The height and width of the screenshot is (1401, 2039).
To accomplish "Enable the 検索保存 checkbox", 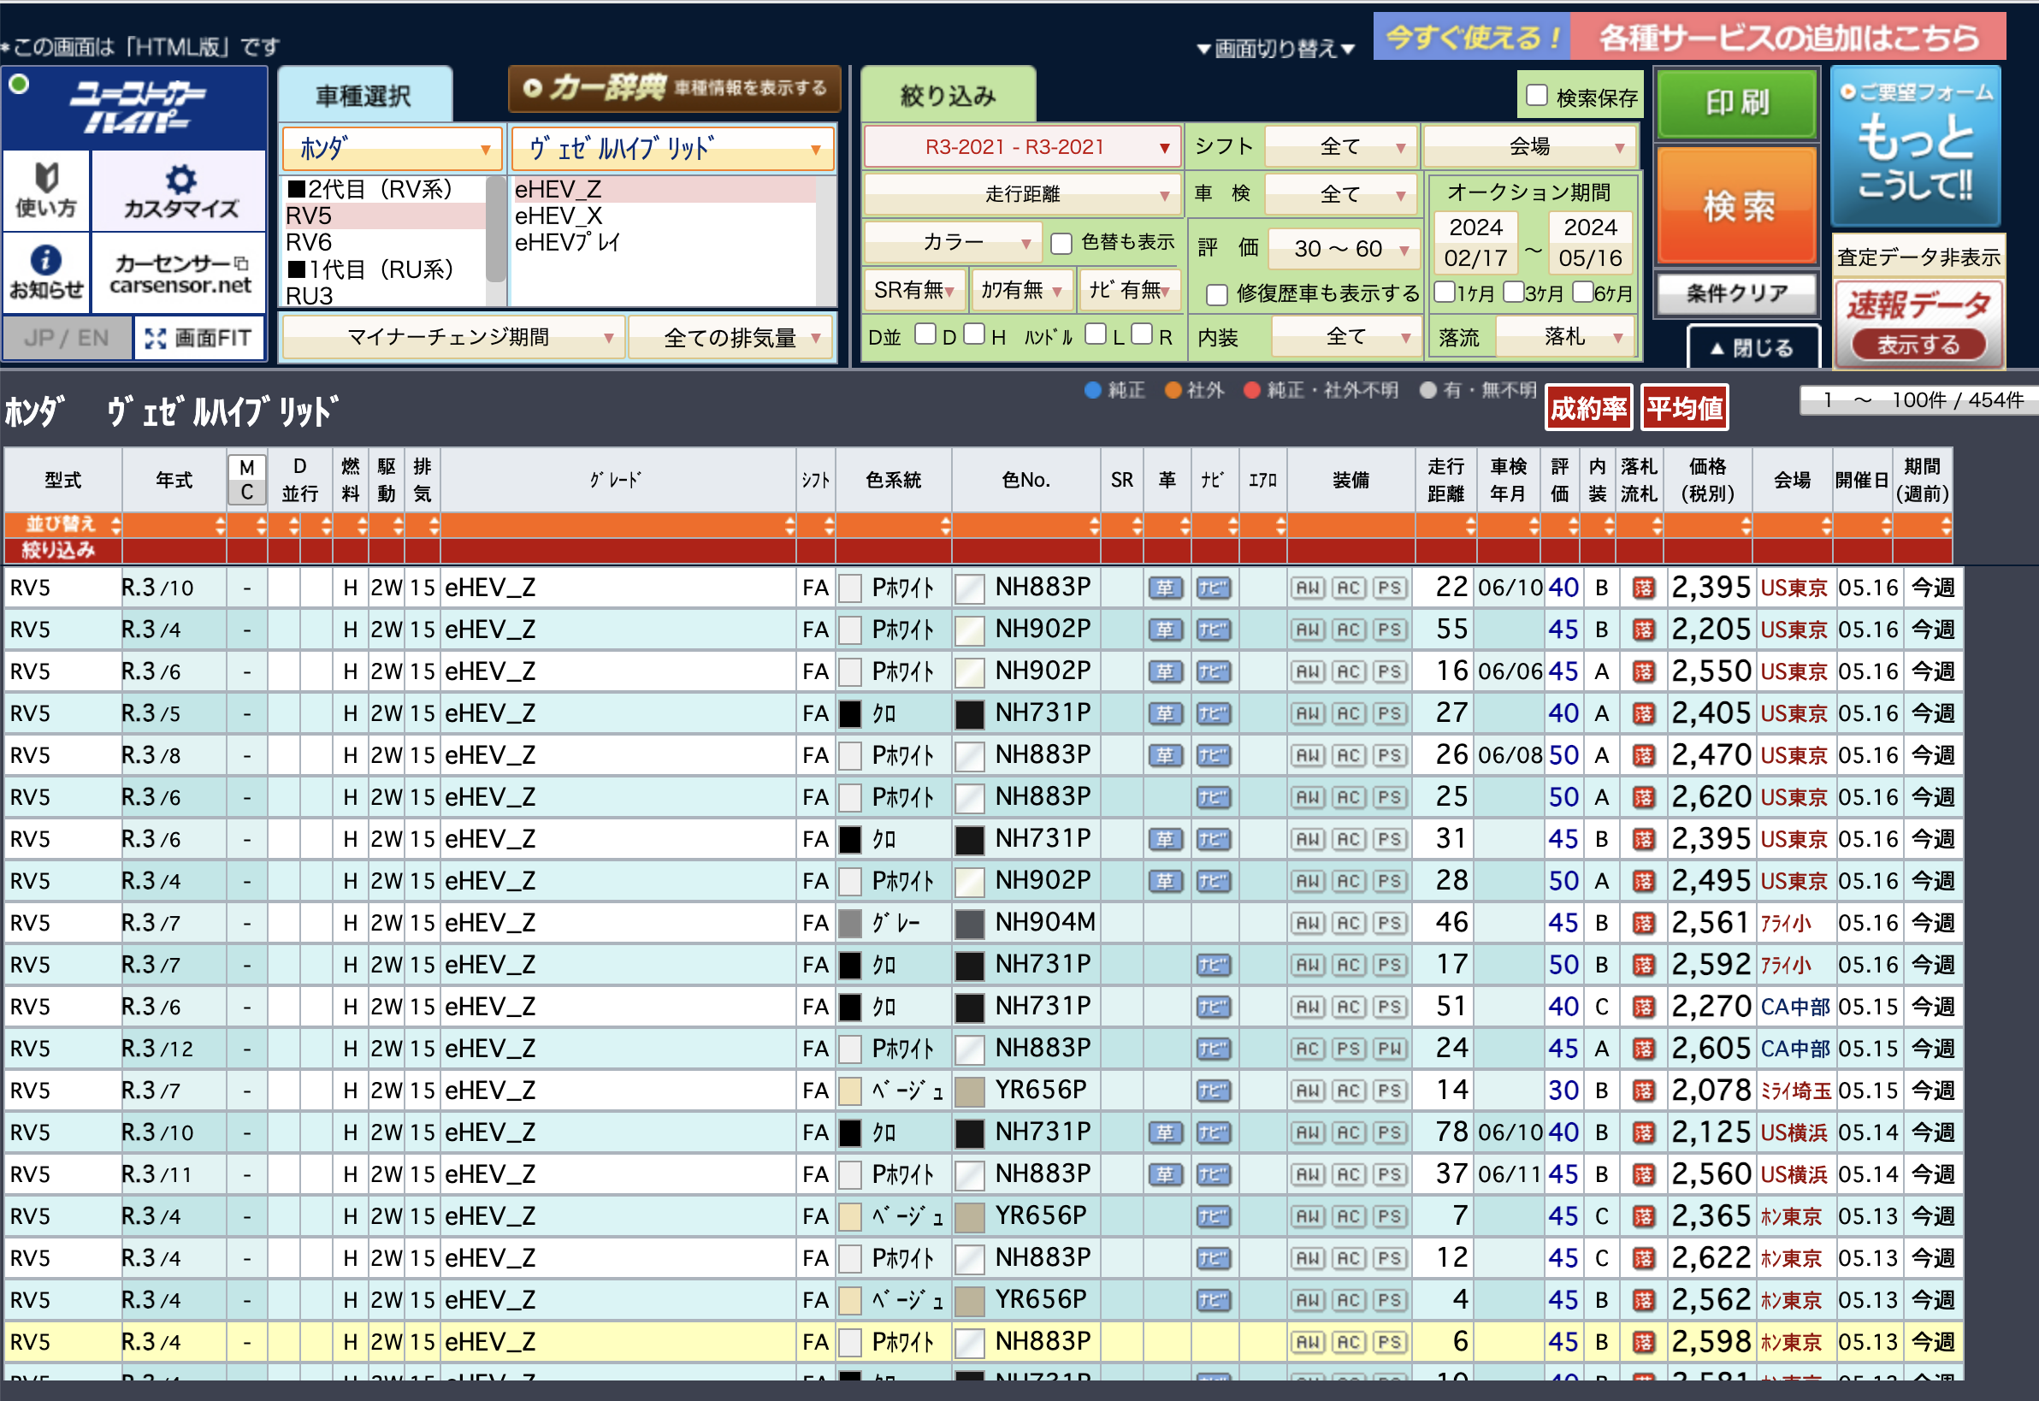I will 1536,96.
